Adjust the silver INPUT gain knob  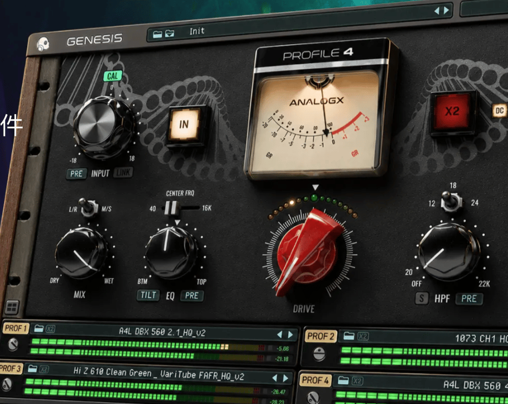coord(103,127)
